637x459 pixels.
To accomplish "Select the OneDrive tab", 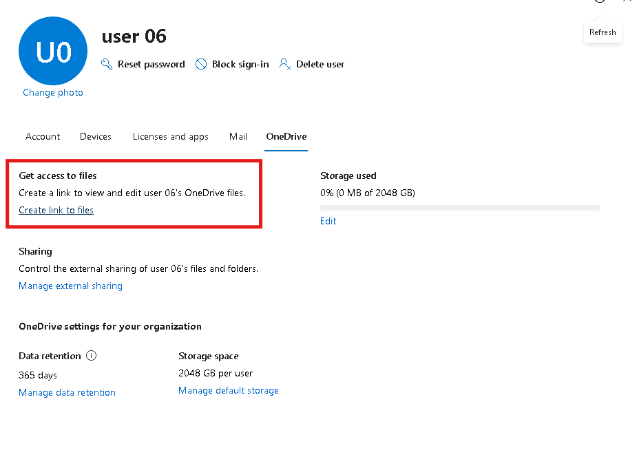I will 286,137.
